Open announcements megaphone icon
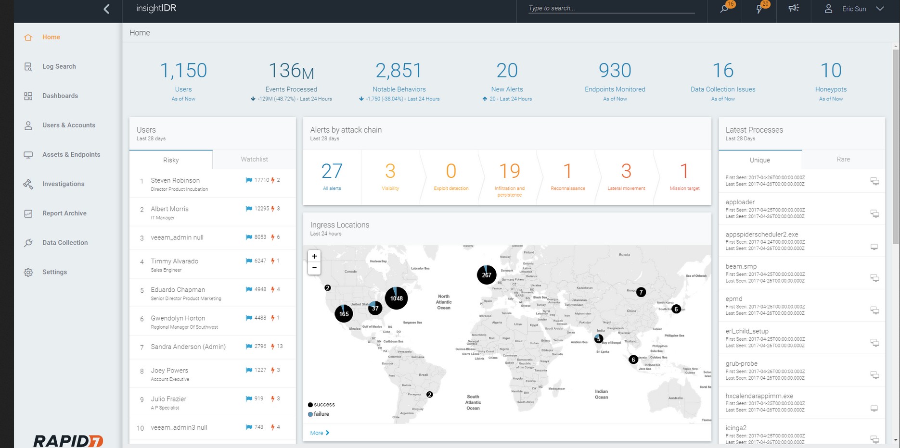The image size is (900, 448). click(x=794, y=8)
